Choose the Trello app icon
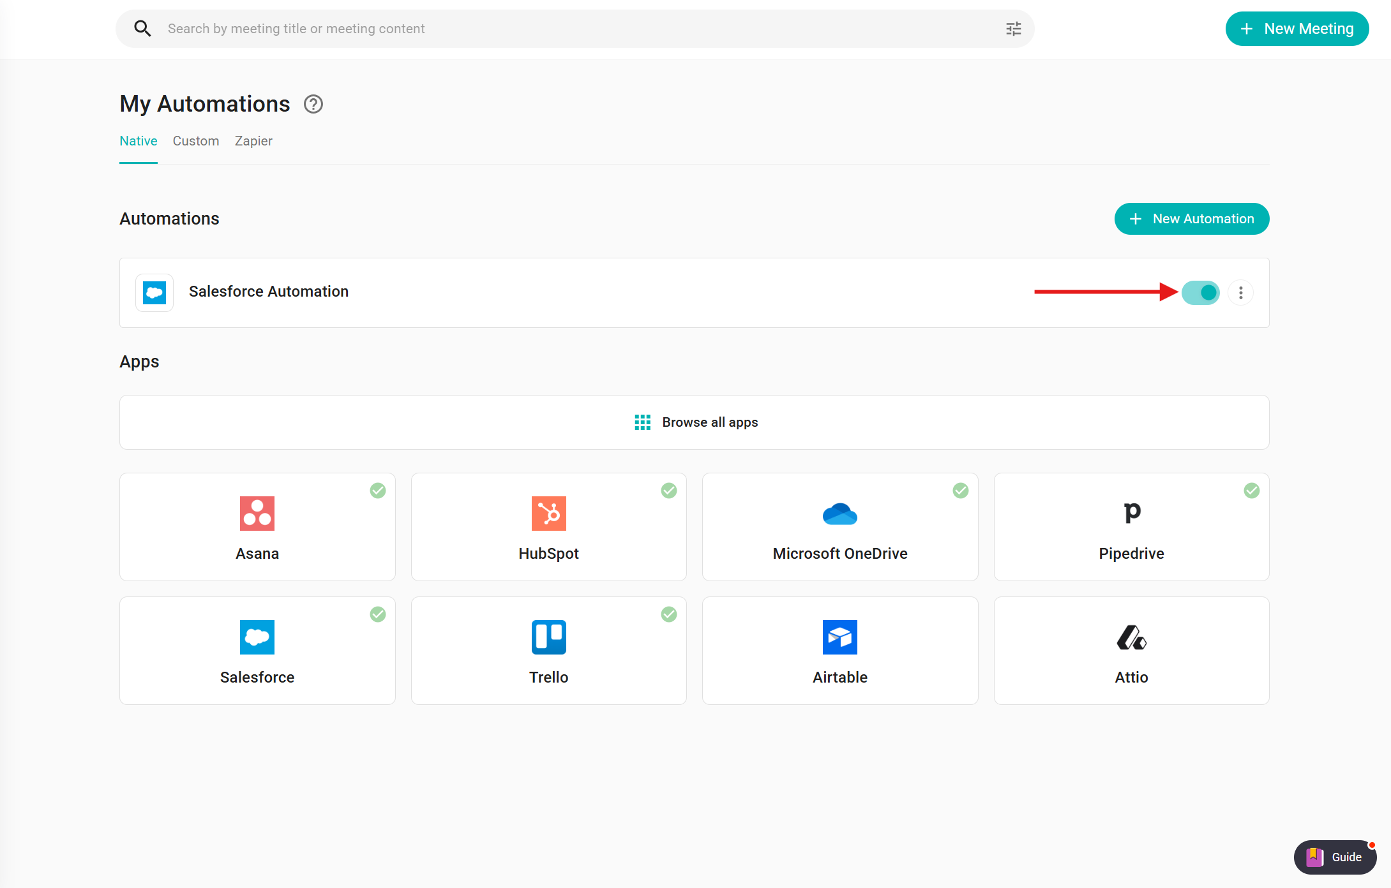This screenshot has width=1391, height=888. (548, 637)
